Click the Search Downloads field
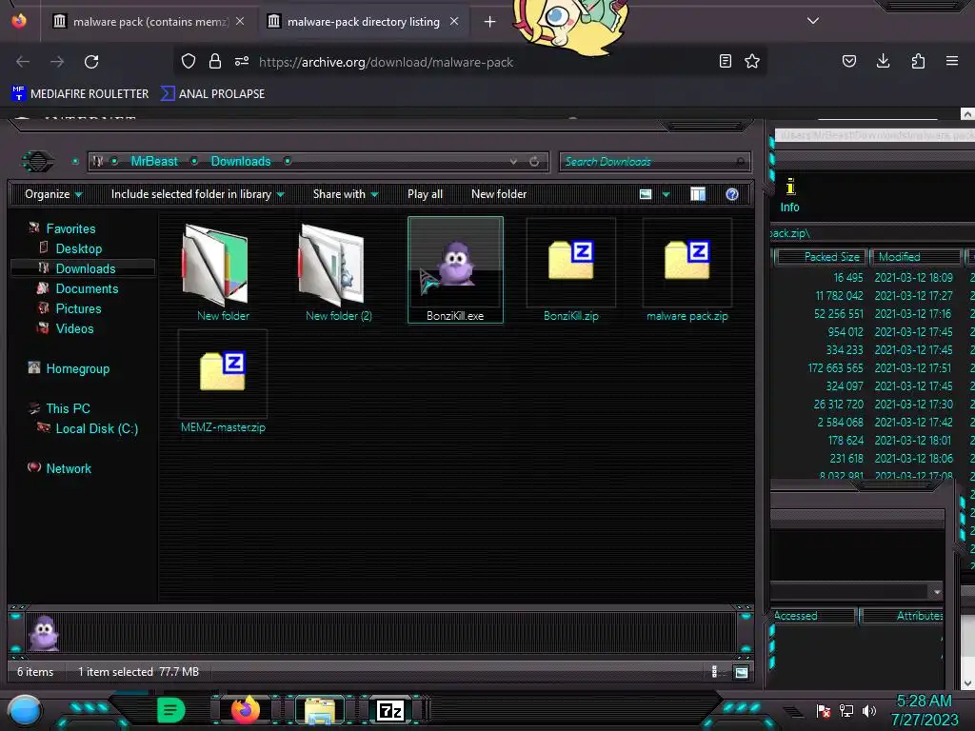The image size is (975, 731). pyautogui.click(x=654, y=162)
